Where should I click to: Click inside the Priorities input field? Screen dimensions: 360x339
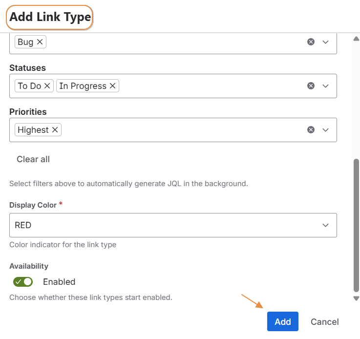(181, 130)
